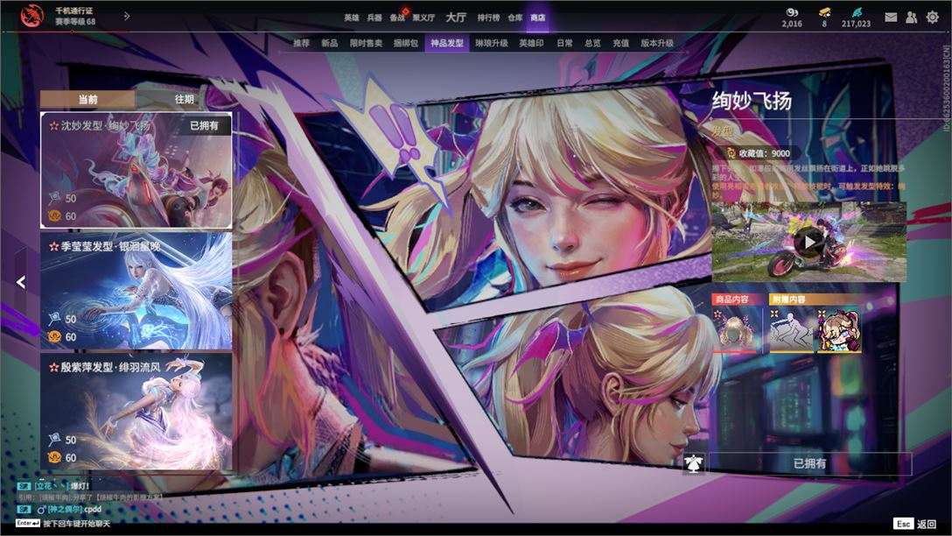This screenshot has height=536, width=952.
Task: Switch to the 往期 tab
Action: pyautogui.click(x=184, y=99)
